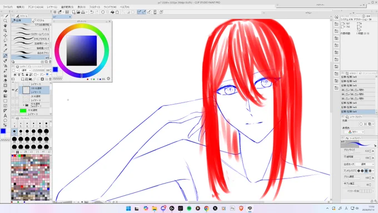
Task: Click the brush size dynamics button
Action: pos(373,151)
